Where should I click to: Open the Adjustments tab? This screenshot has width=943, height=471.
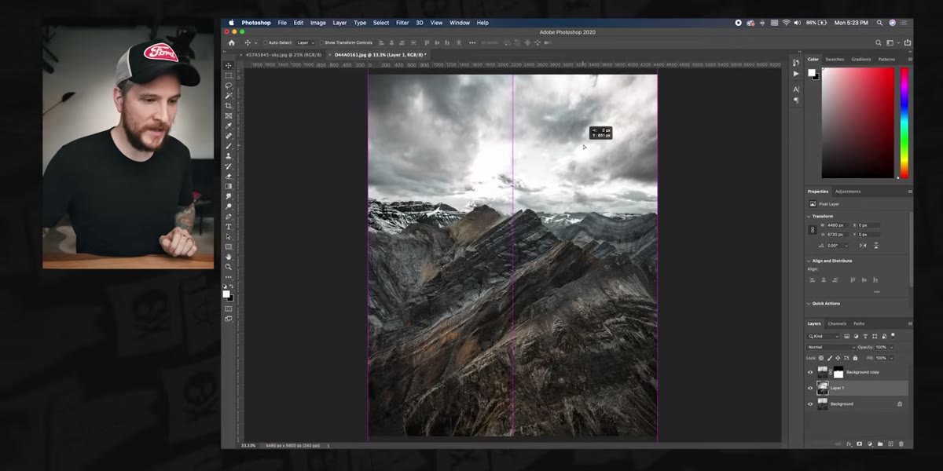(848, 192)
